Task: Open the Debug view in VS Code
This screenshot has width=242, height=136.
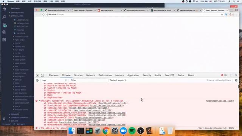Action: pos(4,32)
